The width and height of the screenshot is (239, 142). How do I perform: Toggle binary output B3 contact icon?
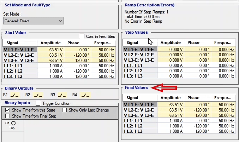62,95
